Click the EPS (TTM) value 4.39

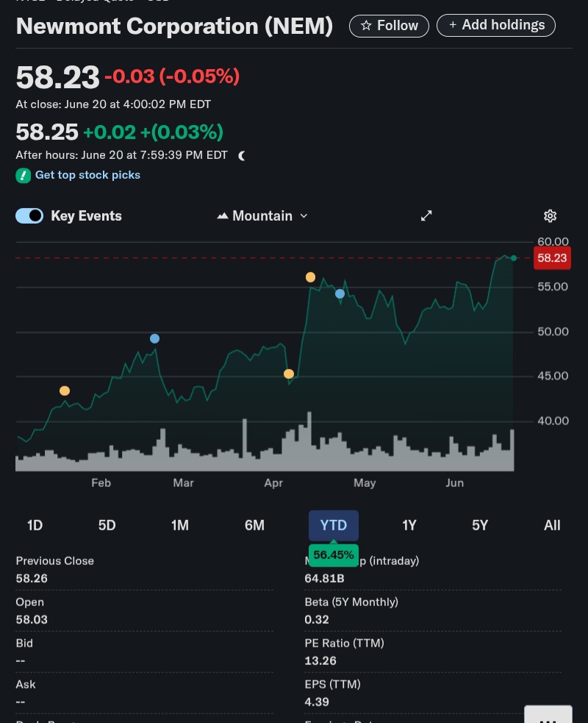pyautogui.click(x=317, y=702)
